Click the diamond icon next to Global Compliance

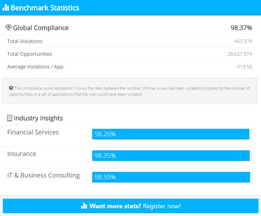(x=8, y=28)
